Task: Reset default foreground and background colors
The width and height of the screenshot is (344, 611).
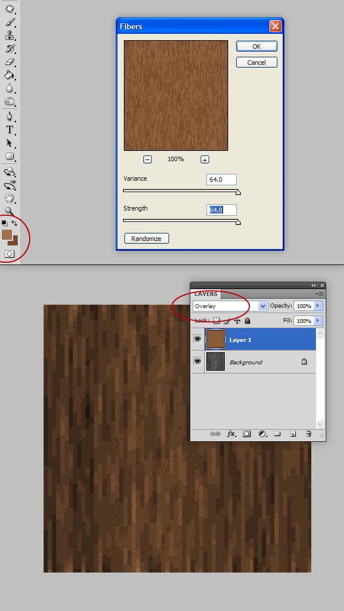Action: click(x=4, y=223)
